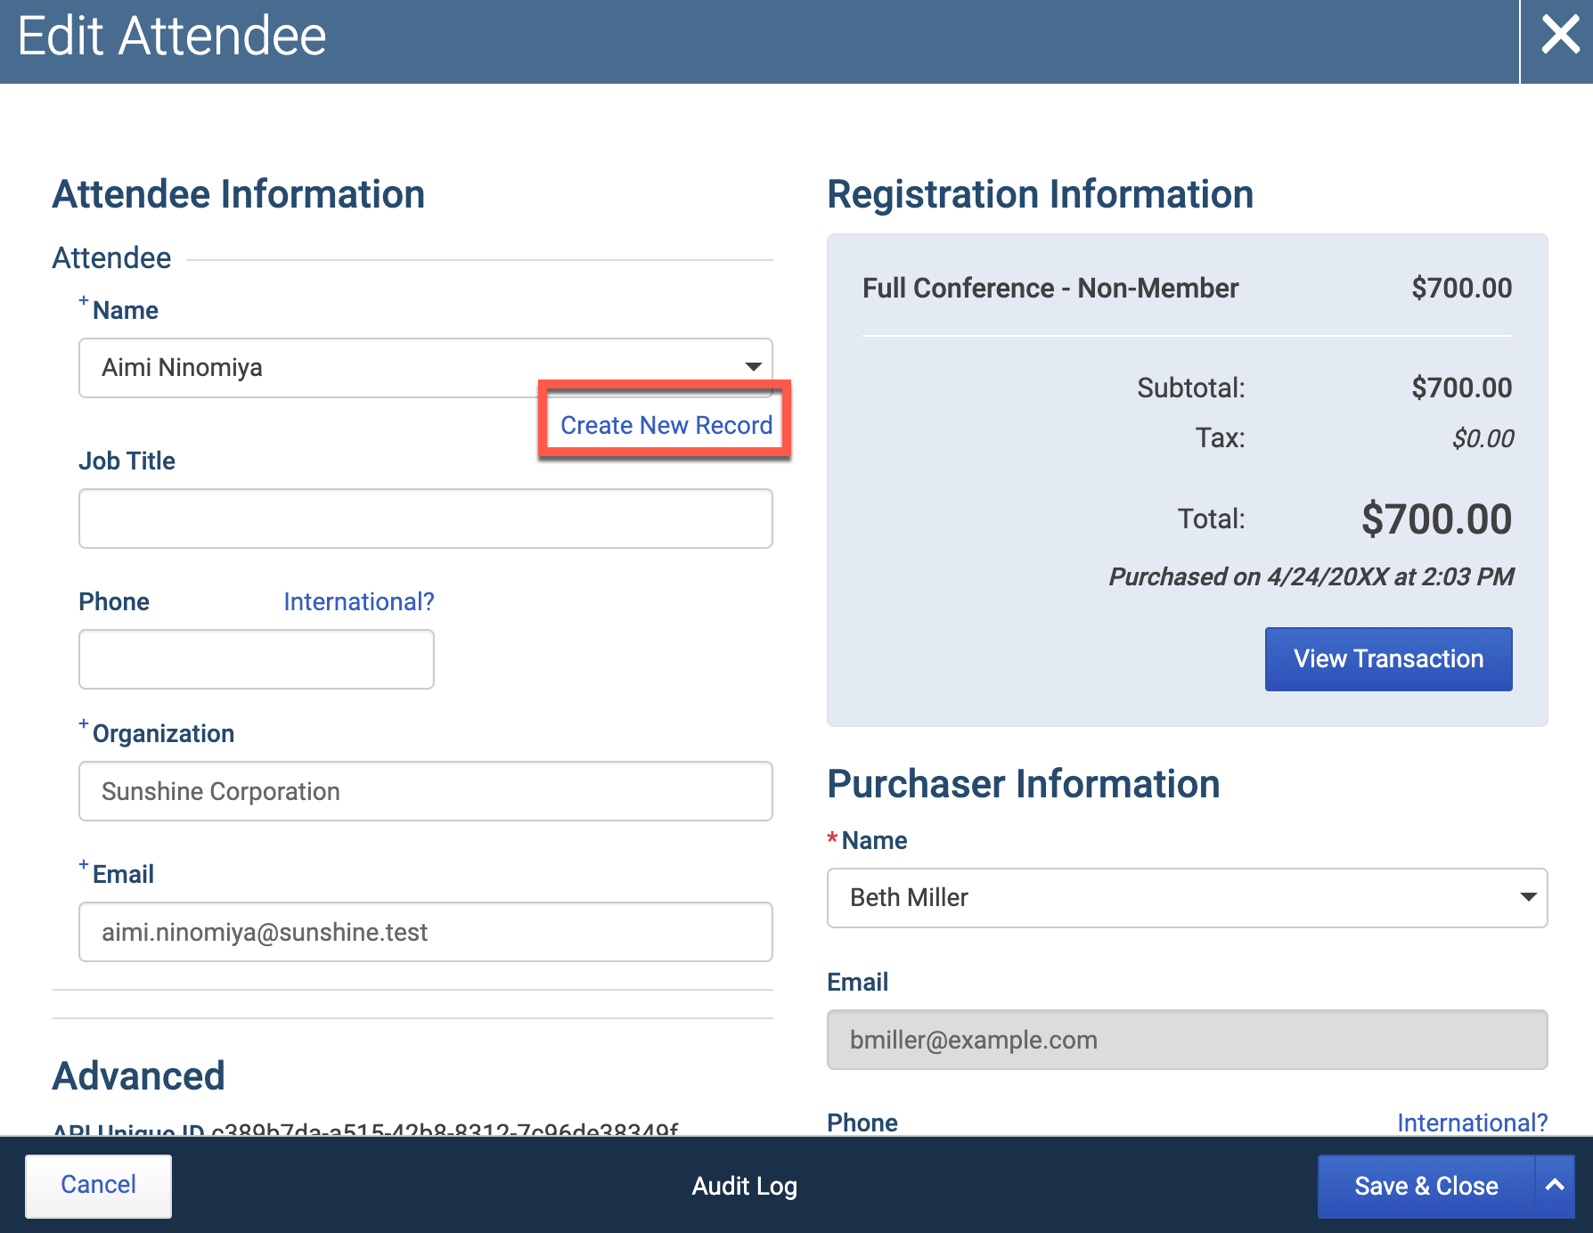Open the Audit Log

pyautogui.click(x=745, y=1186)
